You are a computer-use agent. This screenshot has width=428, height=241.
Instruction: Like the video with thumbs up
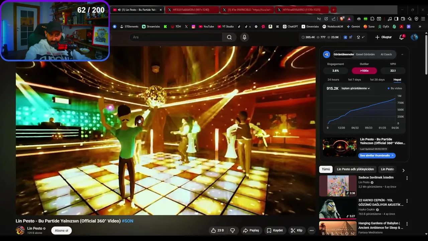coord(217,230)
